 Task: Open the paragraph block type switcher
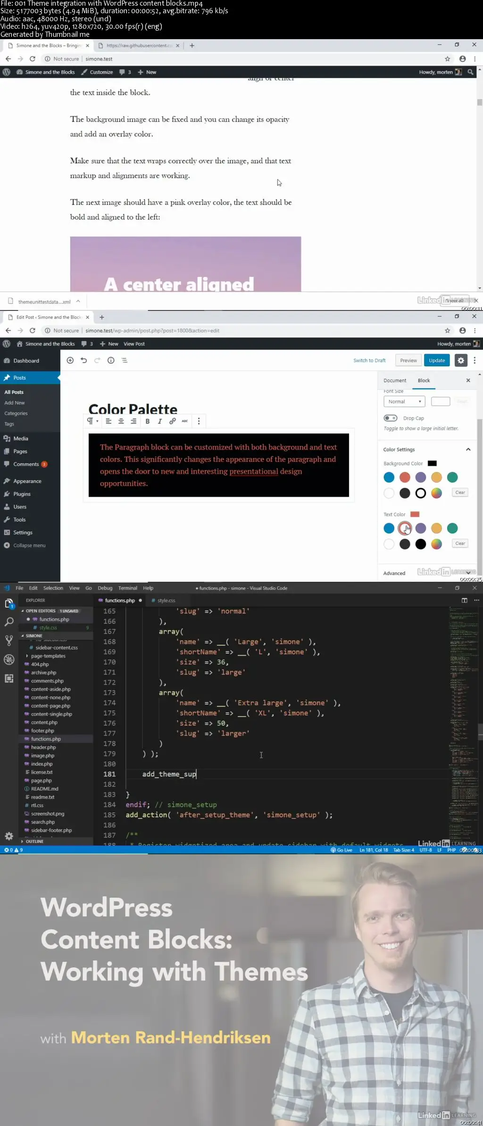[92, 421]
